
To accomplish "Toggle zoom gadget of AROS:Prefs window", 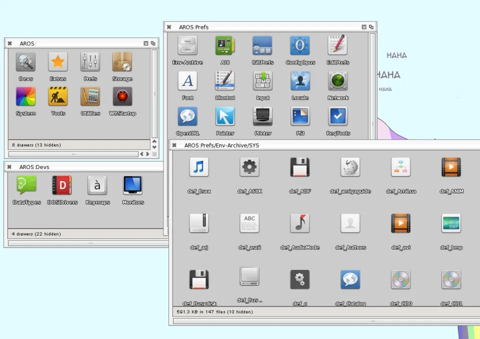I will click(x=364, y=27).
